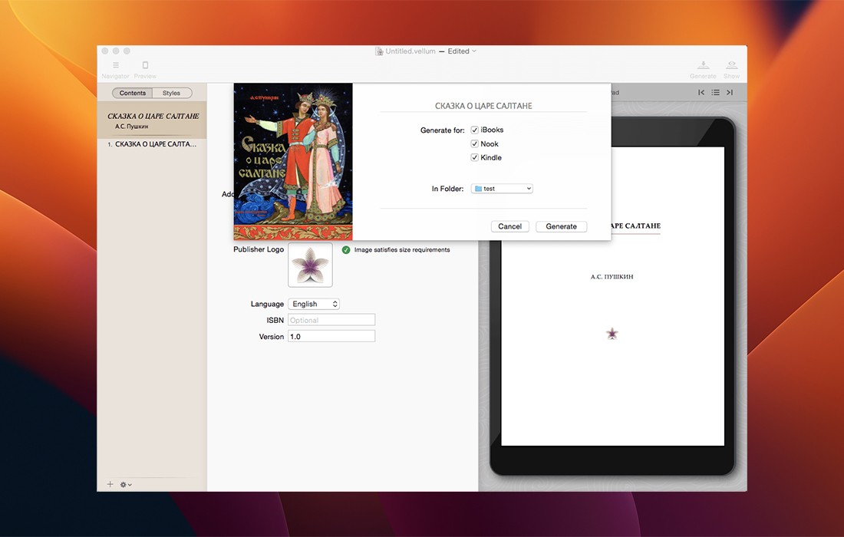Viewport: 844px width, 537px height.
Task: Click the Generate icon in the top toolbar
Action: point(703,66)
